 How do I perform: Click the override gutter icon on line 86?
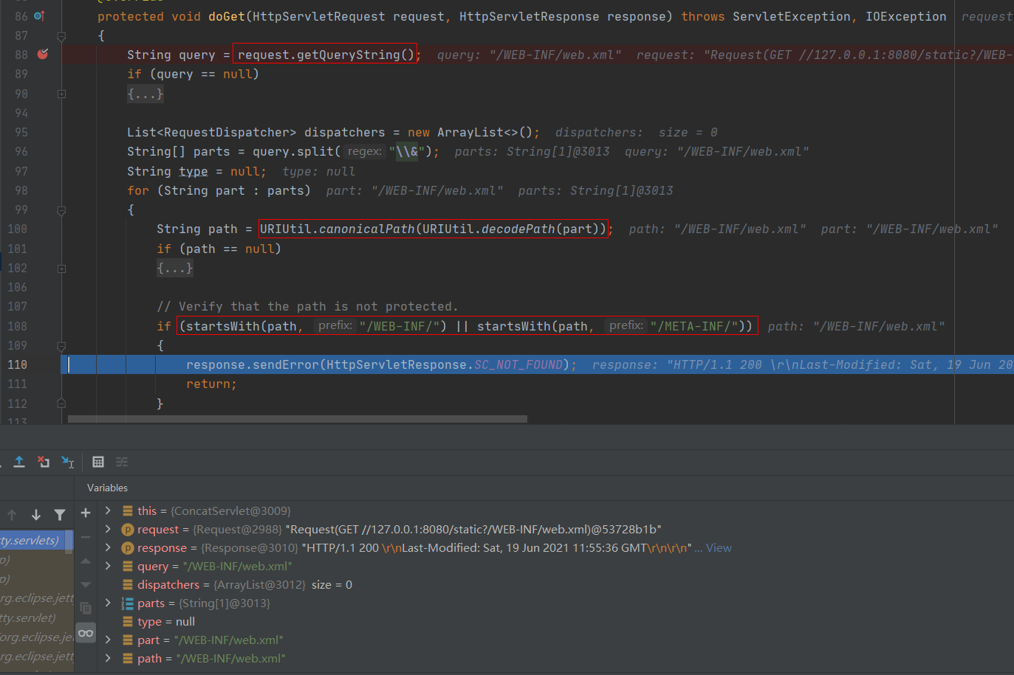pos(40,16)
